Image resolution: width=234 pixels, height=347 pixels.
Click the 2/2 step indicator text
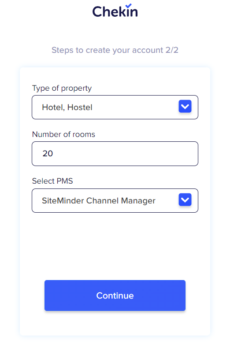[x=172, y=50]
